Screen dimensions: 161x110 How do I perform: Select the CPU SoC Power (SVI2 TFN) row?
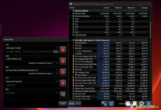(x=109, y=80)
